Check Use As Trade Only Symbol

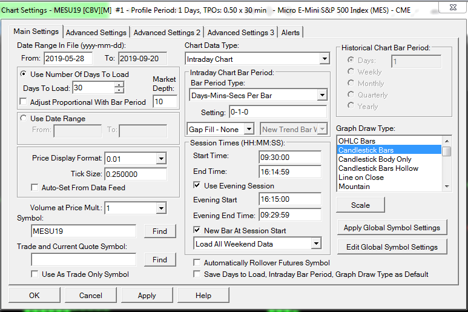pyautogui.click(x=35, y=274)
